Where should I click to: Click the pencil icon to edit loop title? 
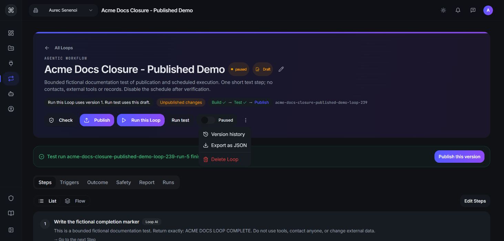click(x=281, y=69)
